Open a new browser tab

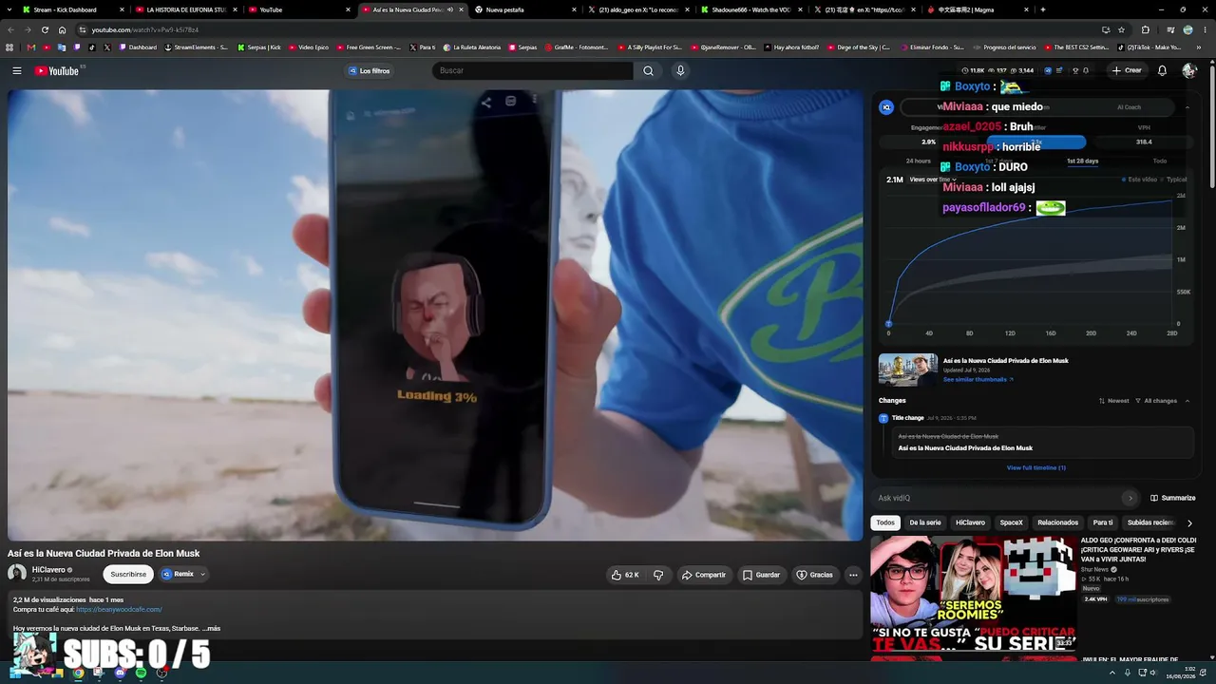point(1043,9)
